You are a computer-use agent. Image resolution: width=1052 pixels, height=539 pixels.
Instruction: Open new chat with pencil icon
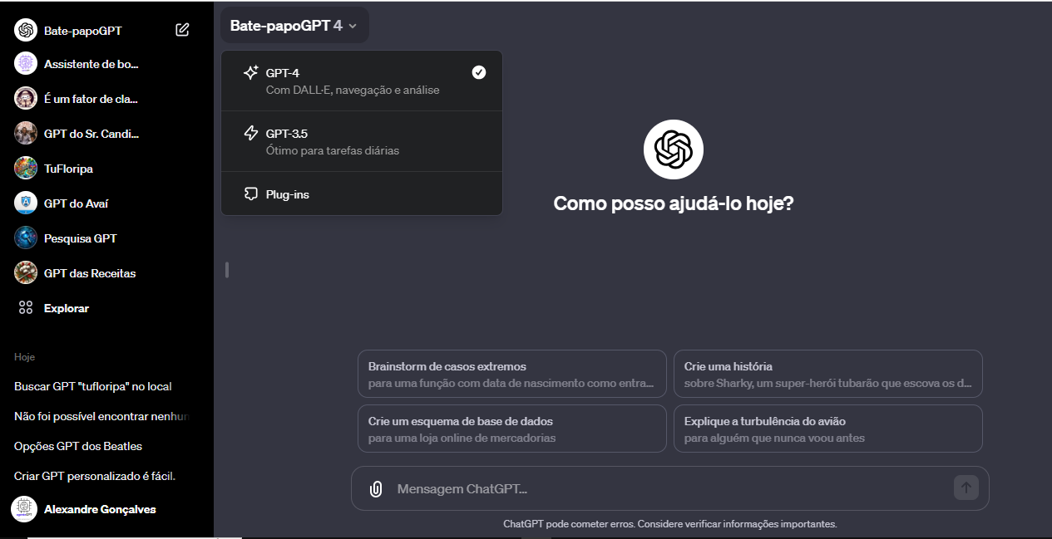click(182, 29)
